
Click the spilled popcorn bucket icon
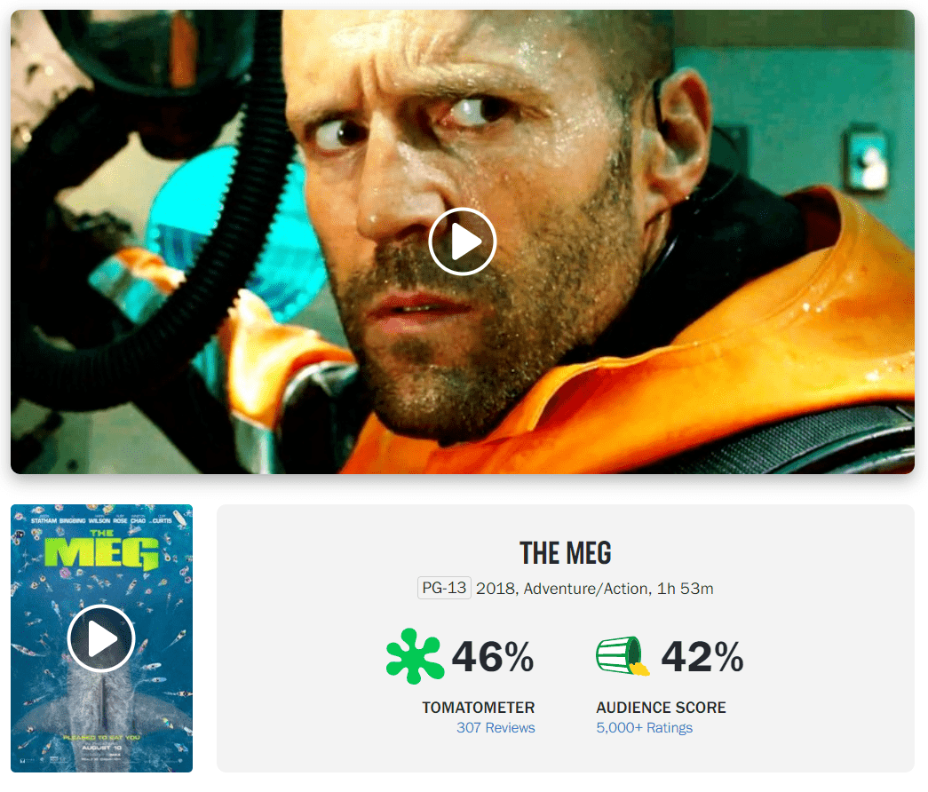623,656
